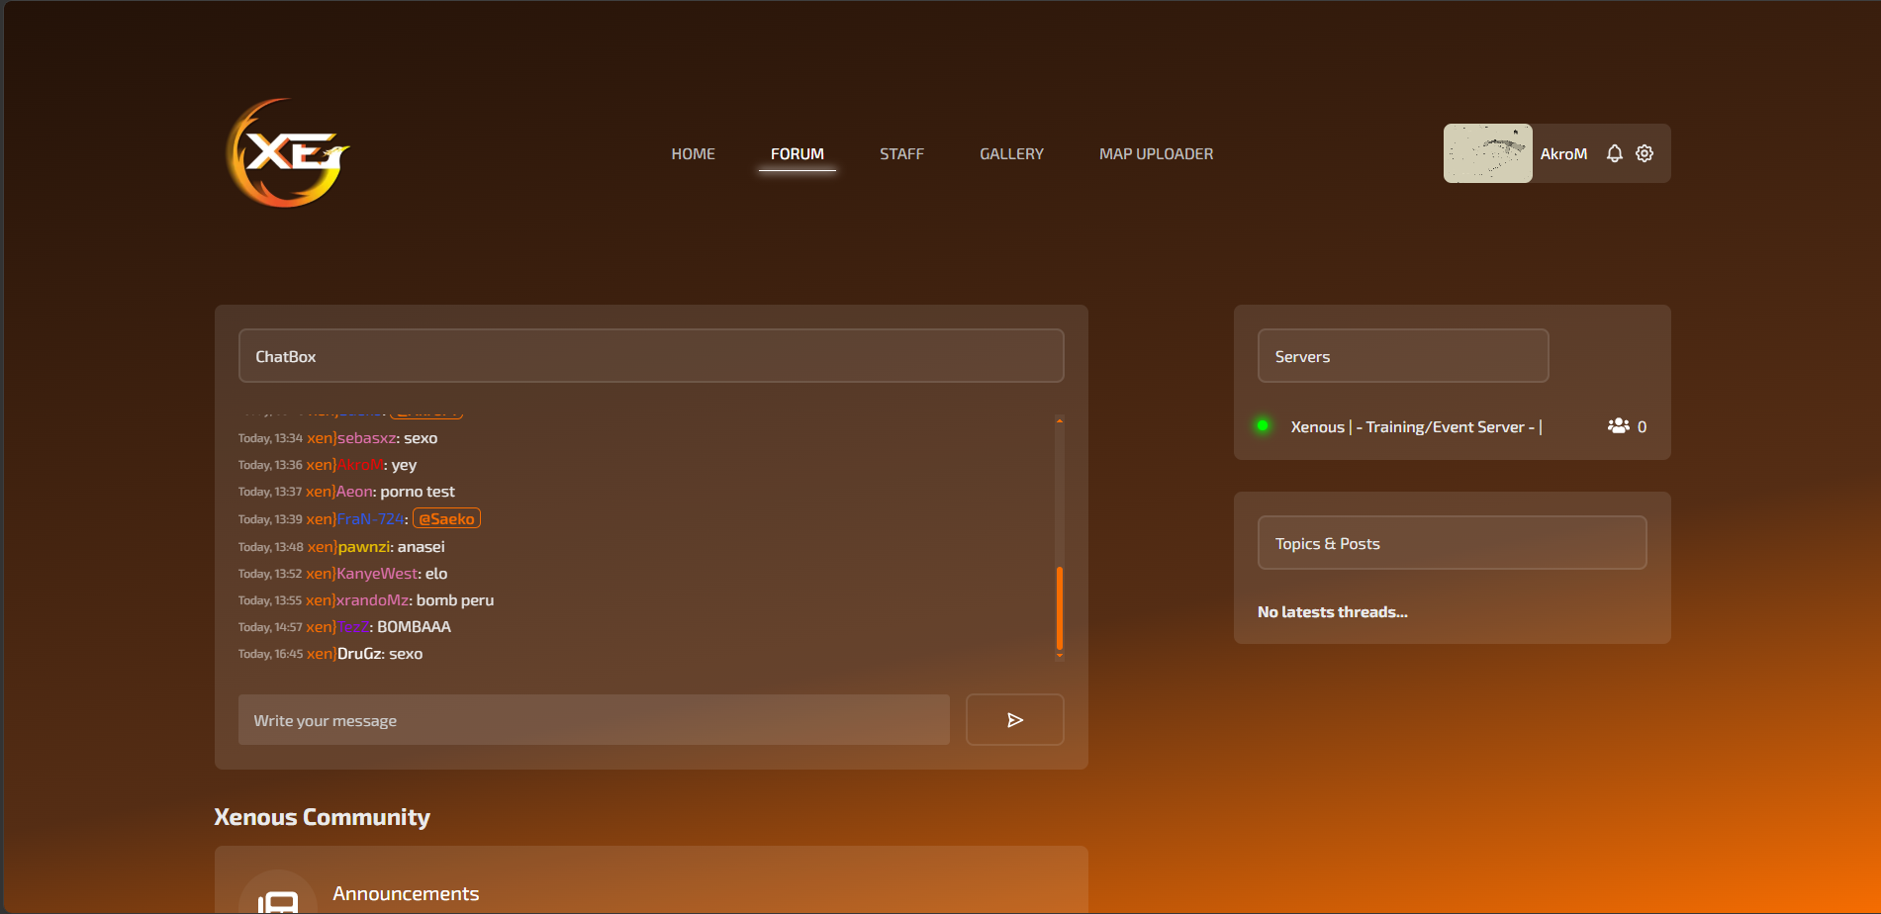Click the green server status dot
Image resolution: width=1881 pixels, height=914 pixels.
[1263, 425]
